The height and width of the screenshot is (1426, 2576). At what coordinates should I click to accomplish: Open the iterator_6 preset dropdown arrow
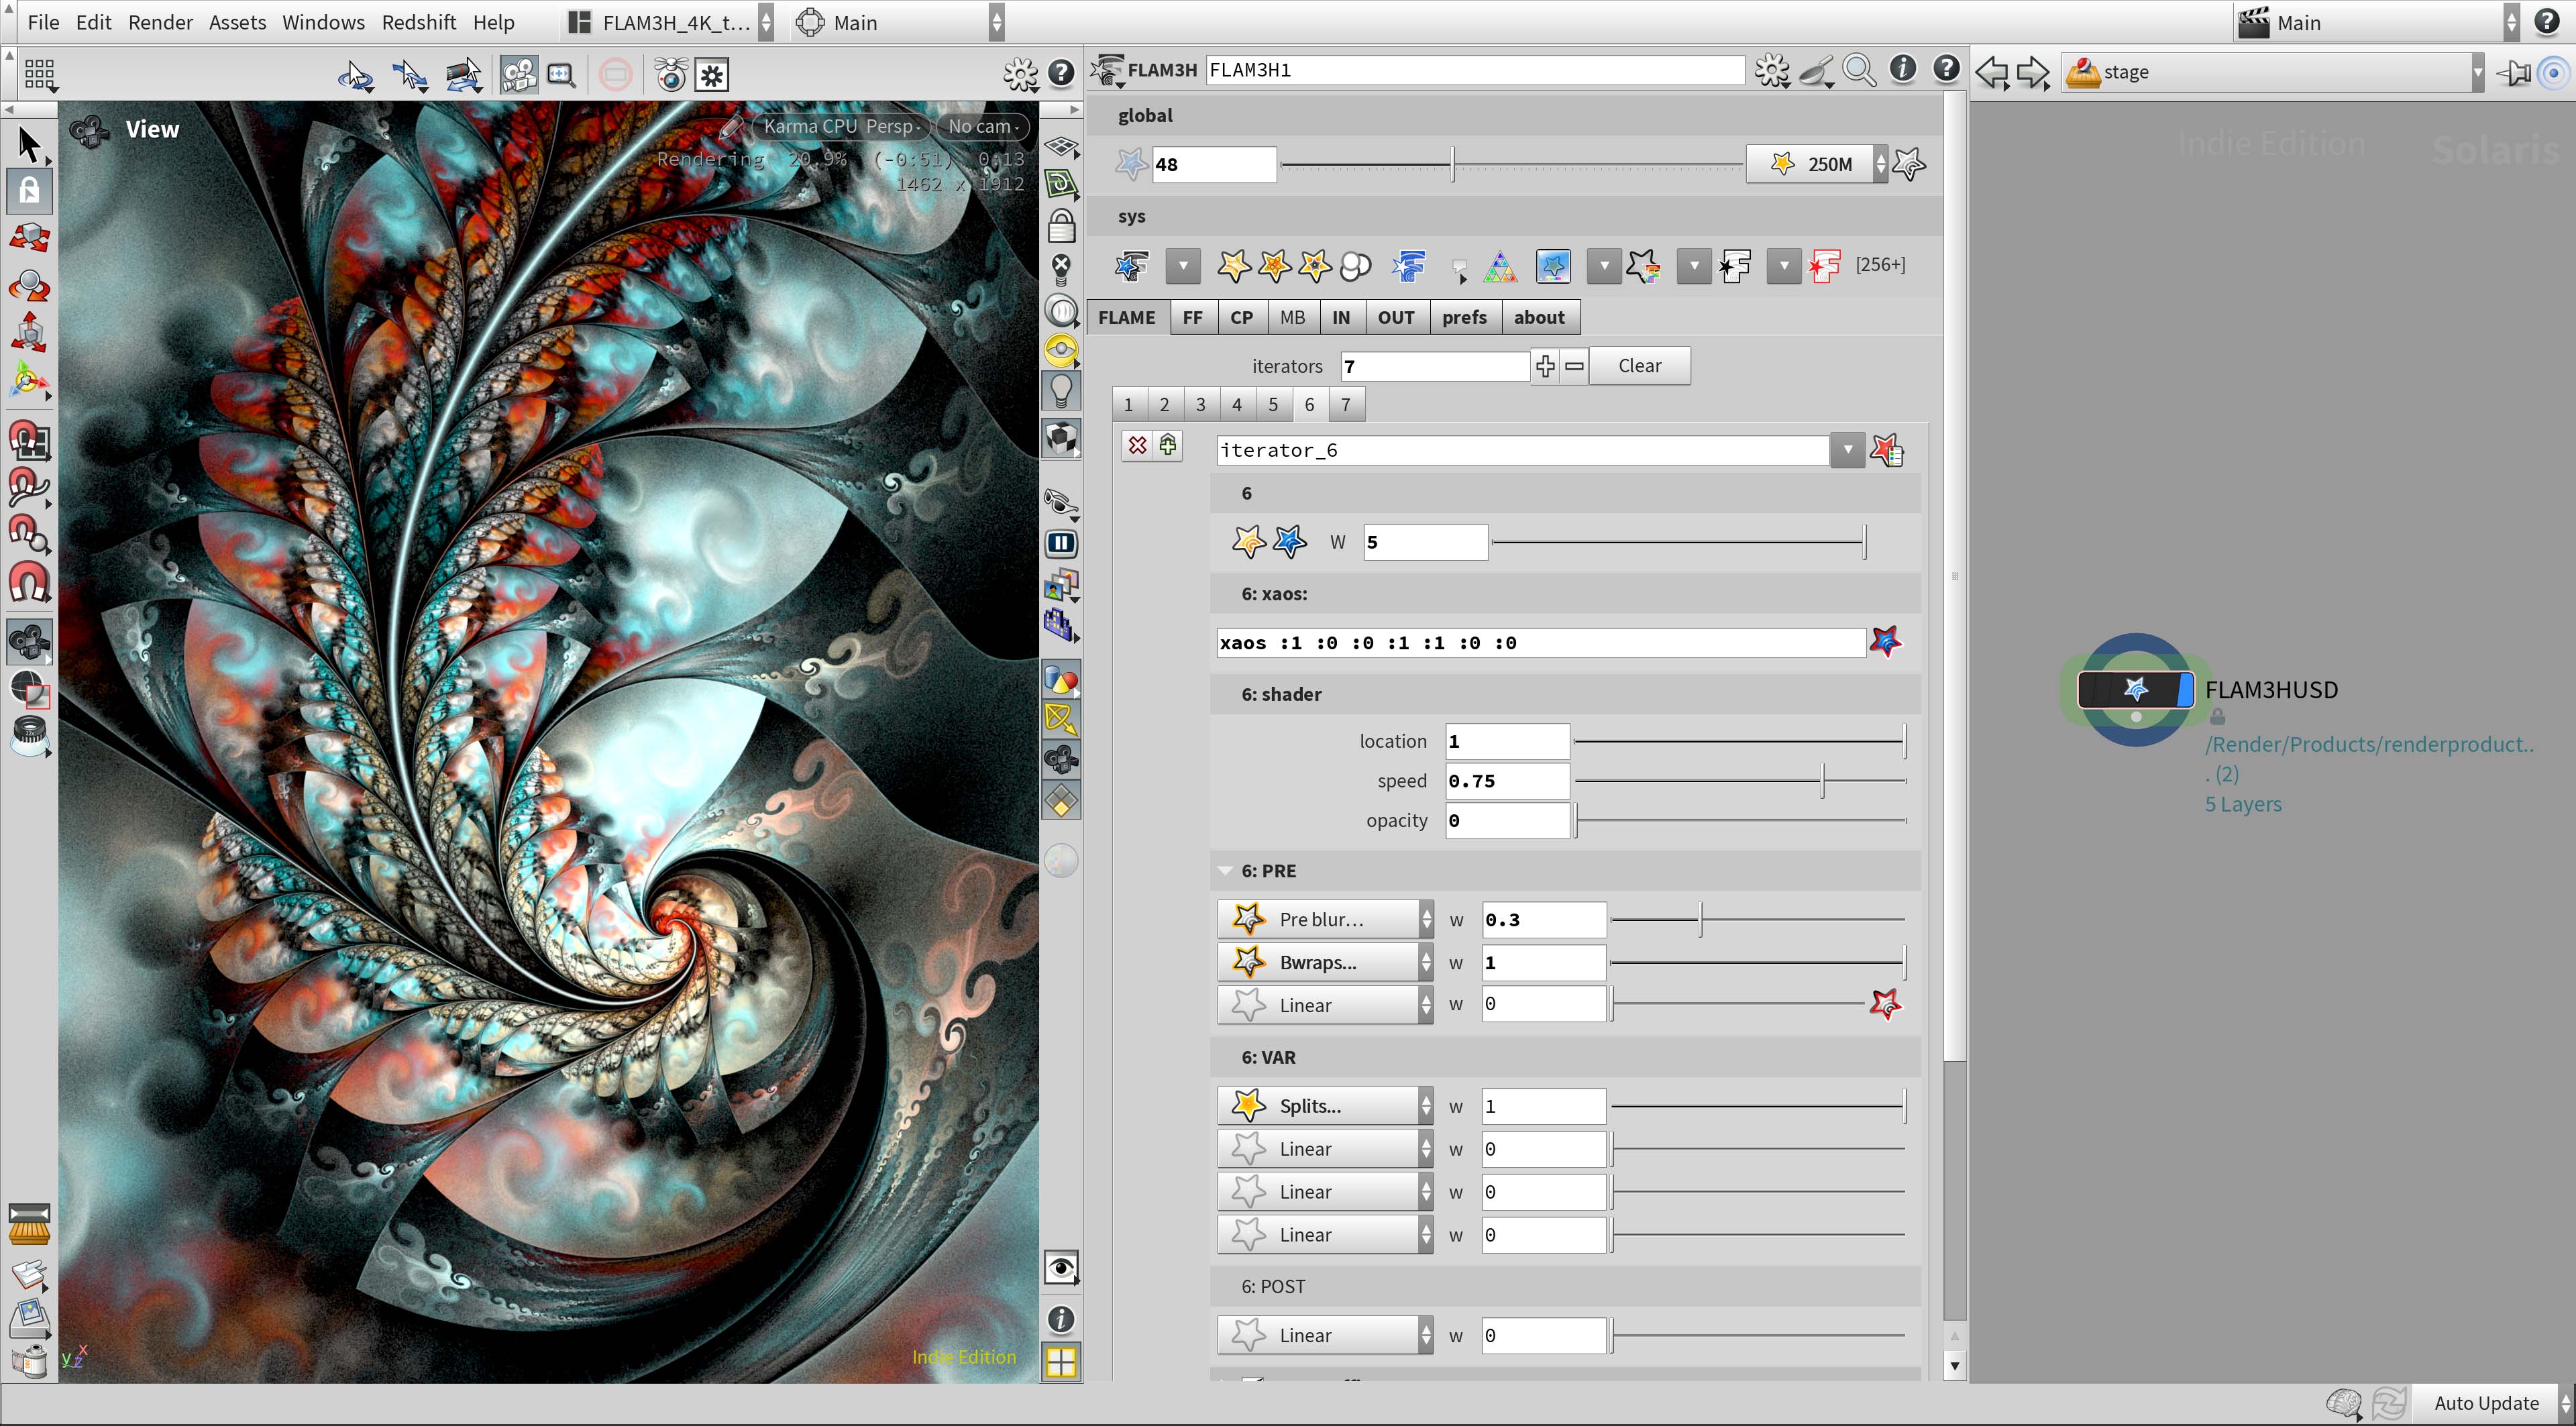1846,450
